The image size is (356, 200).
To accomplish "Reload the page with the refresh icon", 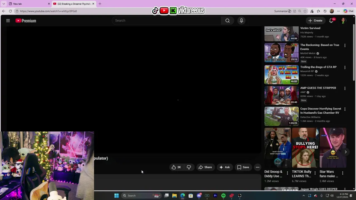I will click(x=10, y=11).
